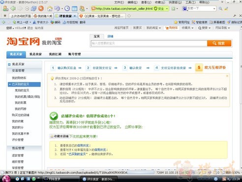Click the 网络登录 taskbar button
This screenshot has width=242, height=182.
[x=61, y=179]
